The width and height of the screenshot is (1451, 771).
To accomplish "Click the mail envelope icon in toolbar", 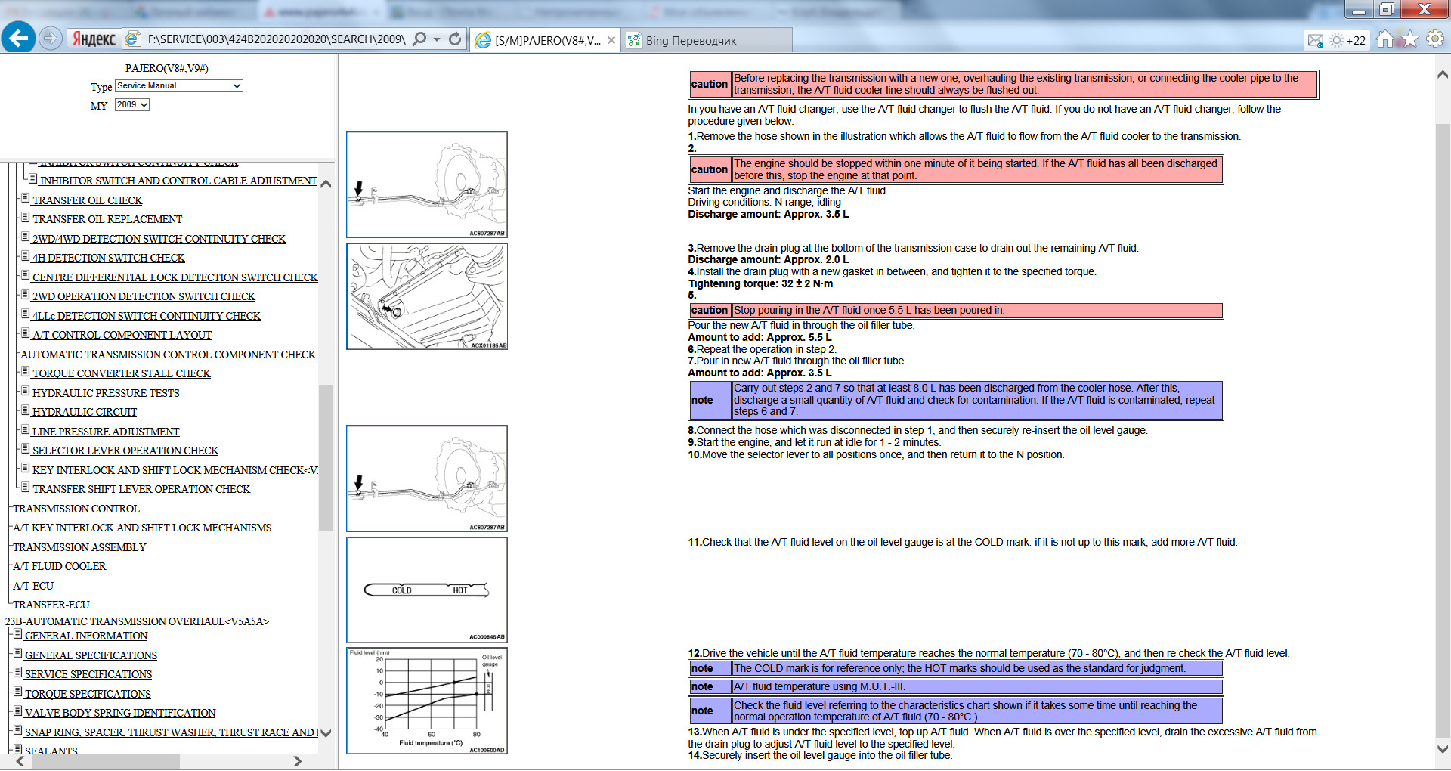I will pyautogui.click(x=1316, y=40).
